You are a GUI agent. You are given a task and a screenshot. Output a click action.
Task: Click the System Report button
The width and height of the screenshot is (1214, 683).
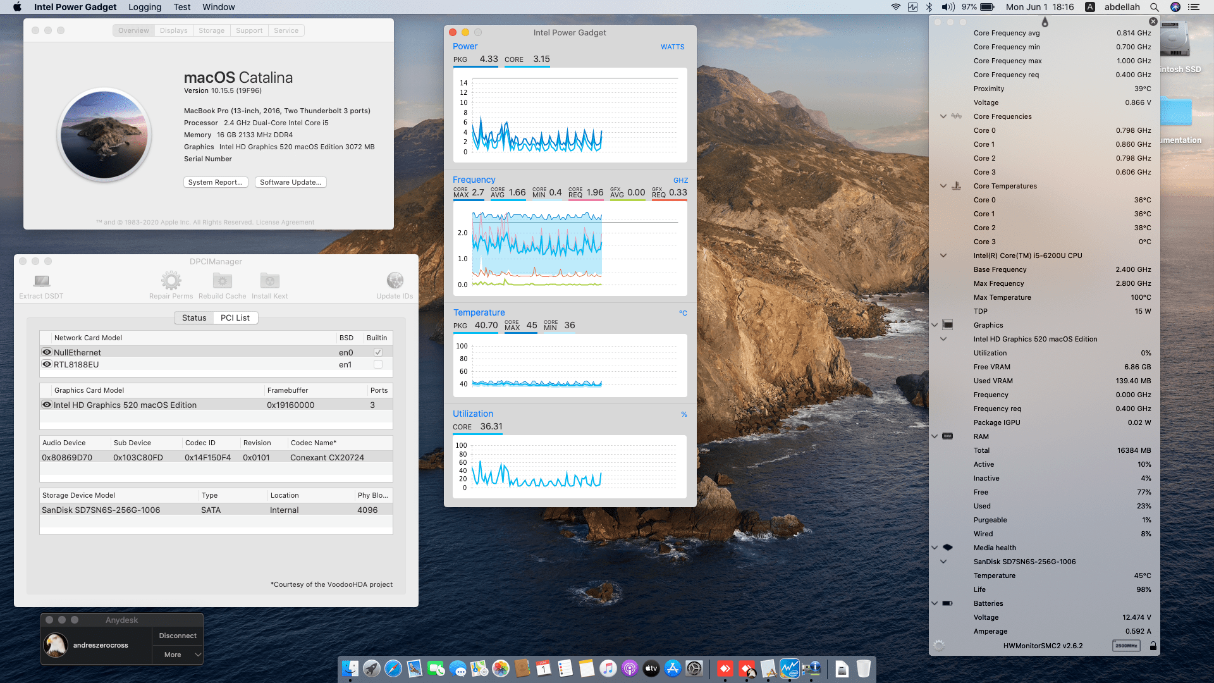216,182
